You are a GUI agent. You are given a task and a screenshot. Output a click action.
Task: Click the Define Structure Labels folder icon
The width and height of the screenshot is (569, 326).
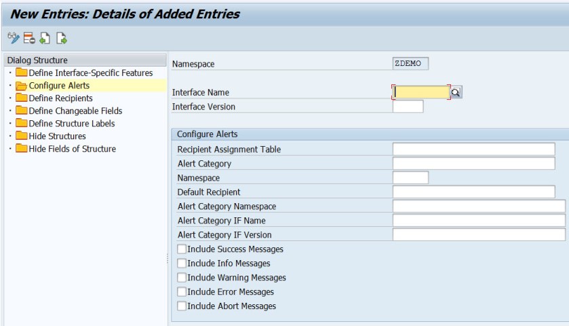tap(21, 124)
